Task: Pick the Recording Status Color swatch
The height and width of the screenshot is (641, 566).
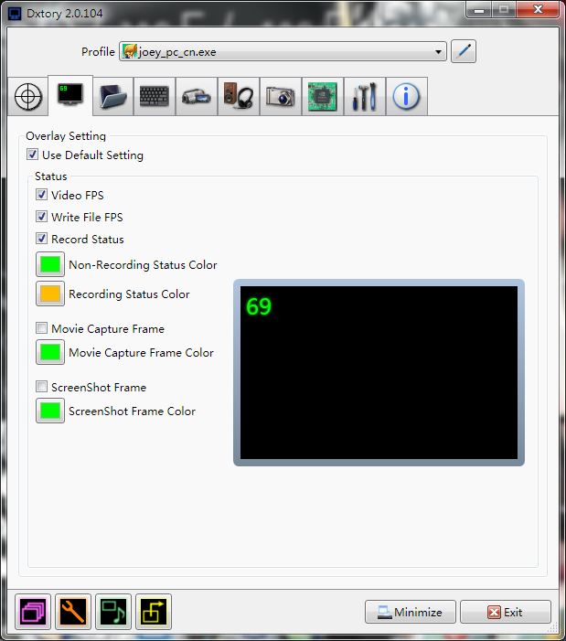Action: tap(50, 294)
